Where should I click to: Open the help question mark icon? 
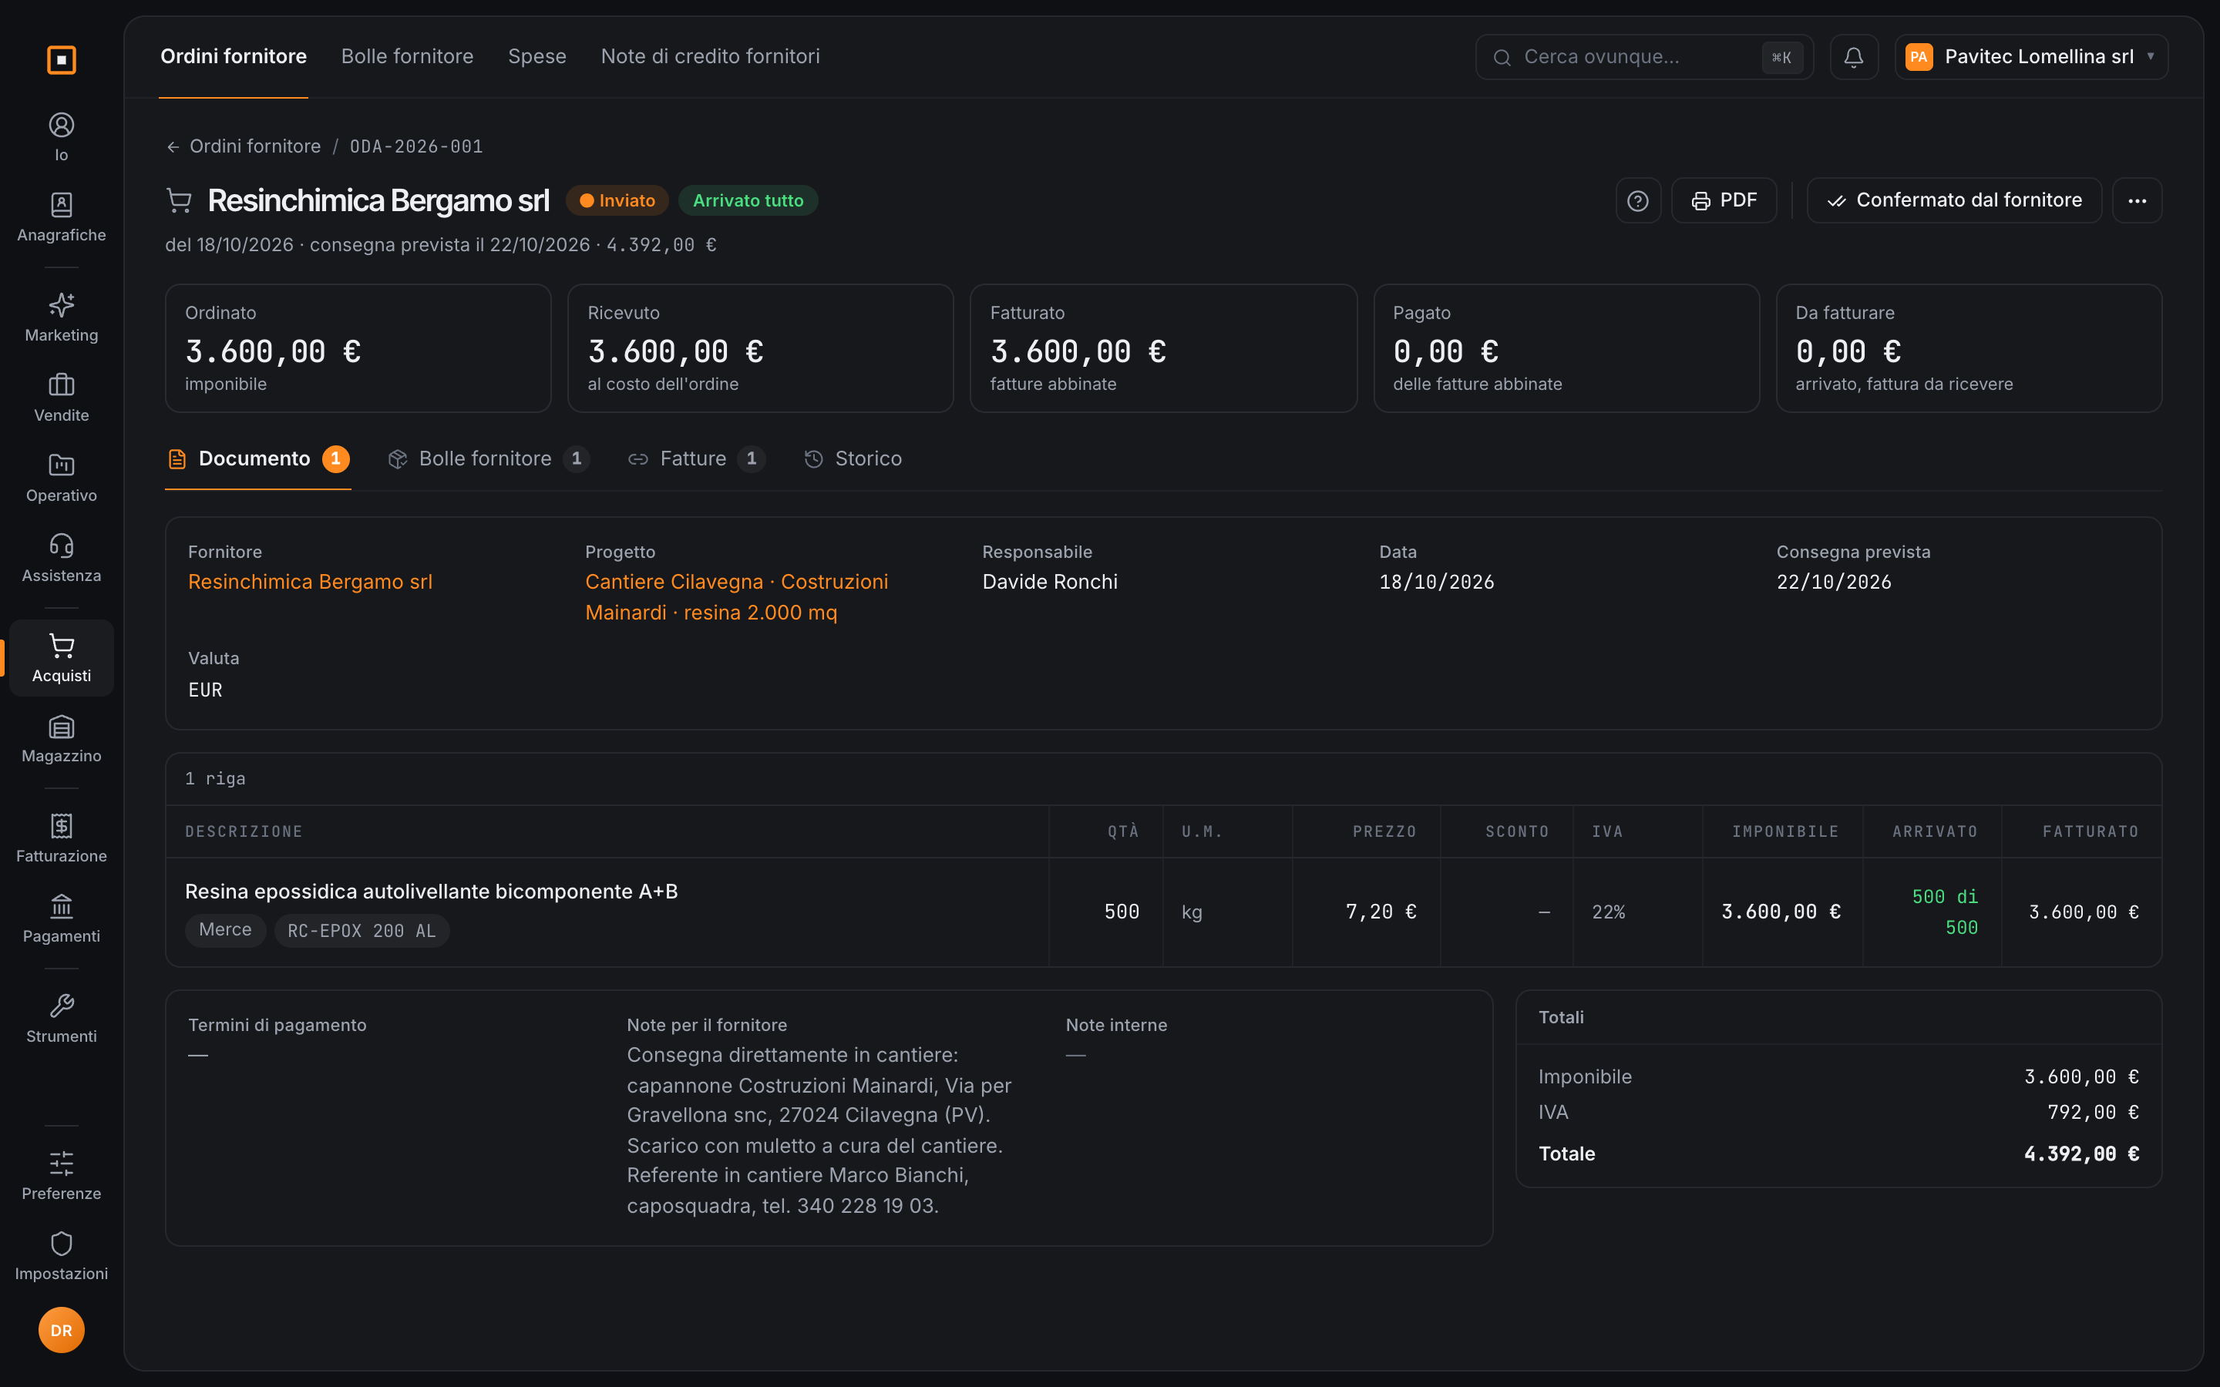pyautogui.click(x=1637, y=200)
